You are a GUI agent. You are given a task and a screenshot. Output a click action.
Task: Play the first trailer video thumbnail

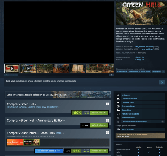point(12,69)
